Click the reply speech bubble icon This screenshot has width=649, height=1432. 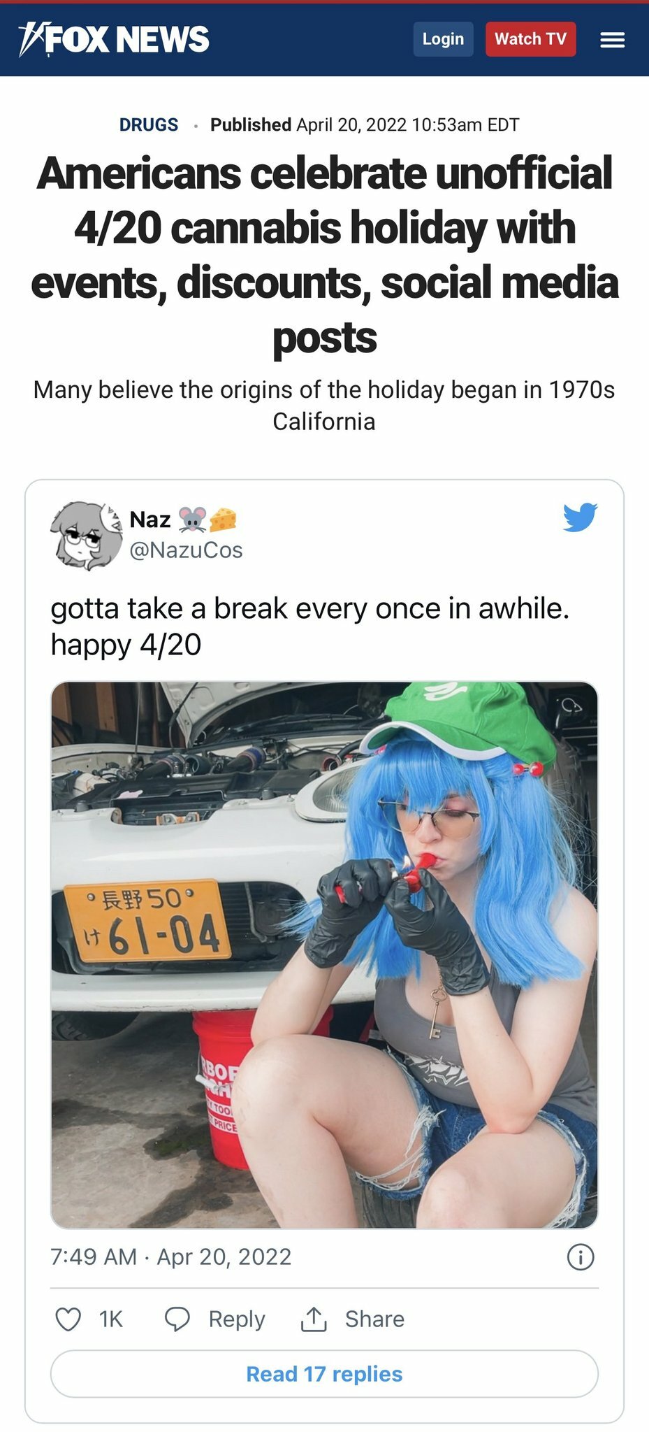click(x=177, y=1319)
